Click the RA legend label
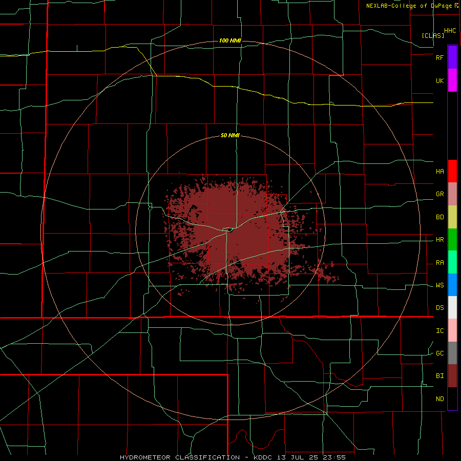461x461 pixels. click(x=439, y=263)
